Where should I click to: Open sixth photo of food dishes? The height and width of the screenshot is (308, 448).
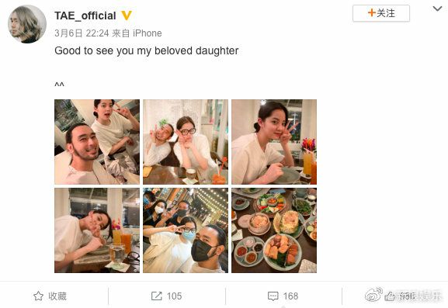274,230
